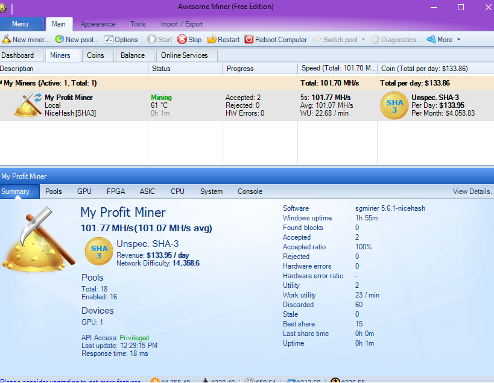This screenshot has width=494, height=383.
Task: Click the greyed Start play icon
Action: (x=151, y=39)
